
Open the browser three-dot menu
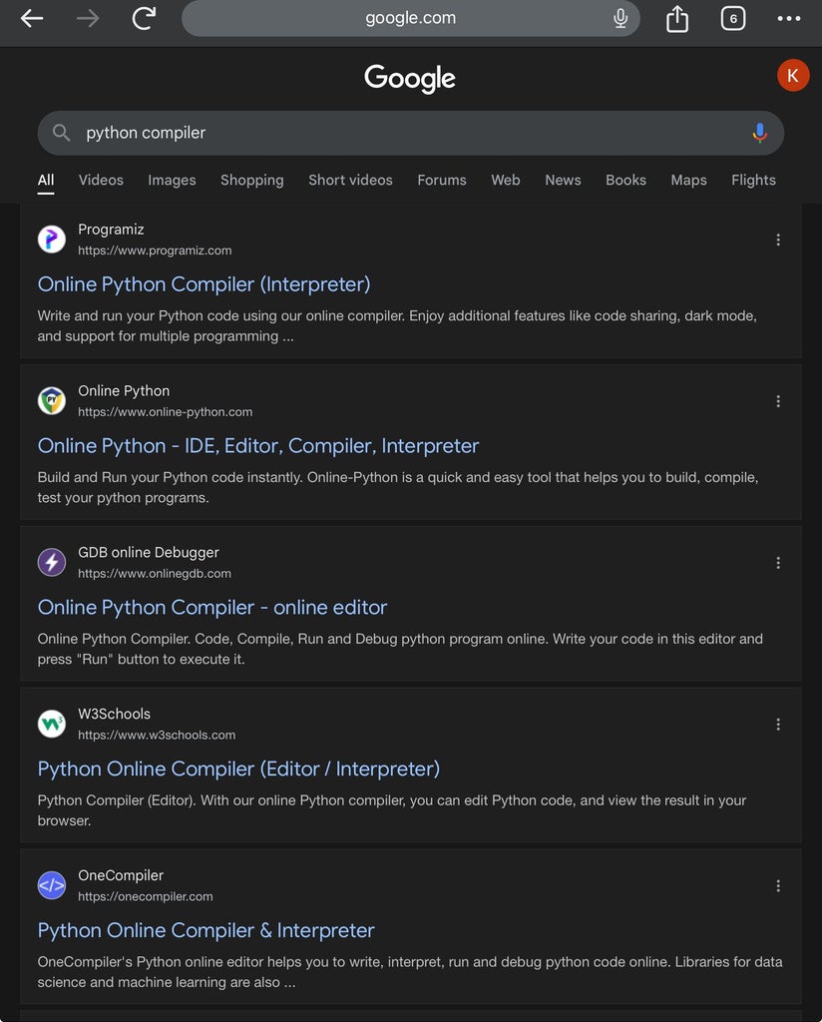[789, 18]
